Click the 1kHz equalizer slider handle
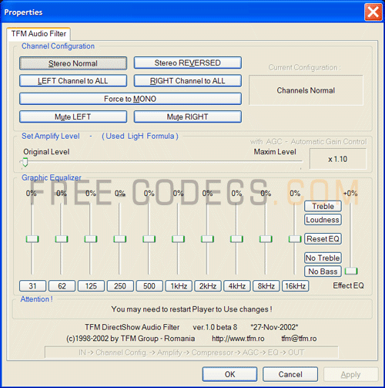 point(179,239)
